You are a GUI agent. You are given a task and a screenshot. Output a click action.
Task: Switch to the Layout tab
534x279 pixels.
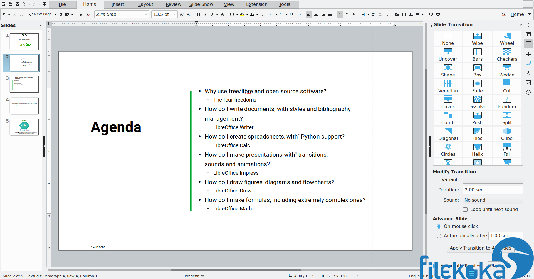[146, 4]
